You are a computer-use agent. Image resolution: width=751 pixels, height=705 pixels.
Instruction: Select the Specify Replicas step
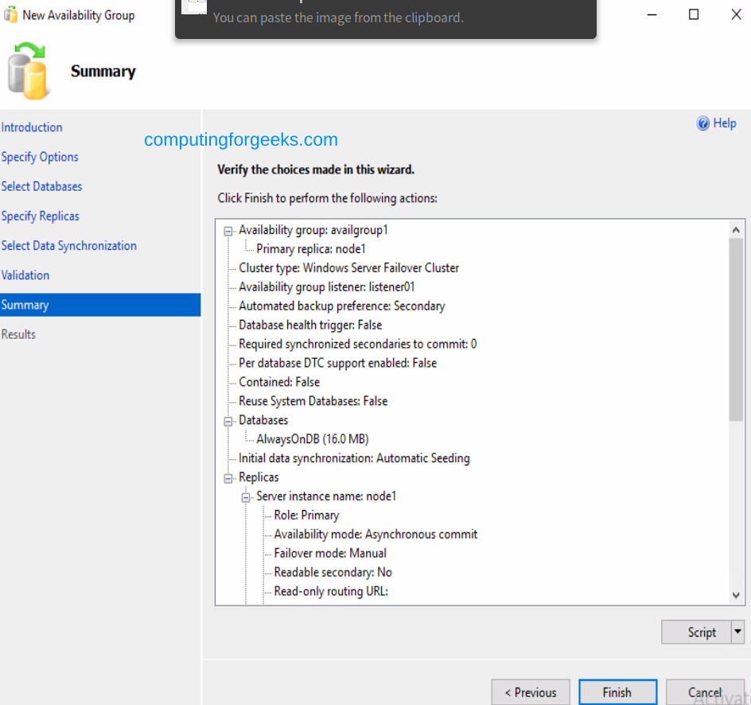click(41, 216)
